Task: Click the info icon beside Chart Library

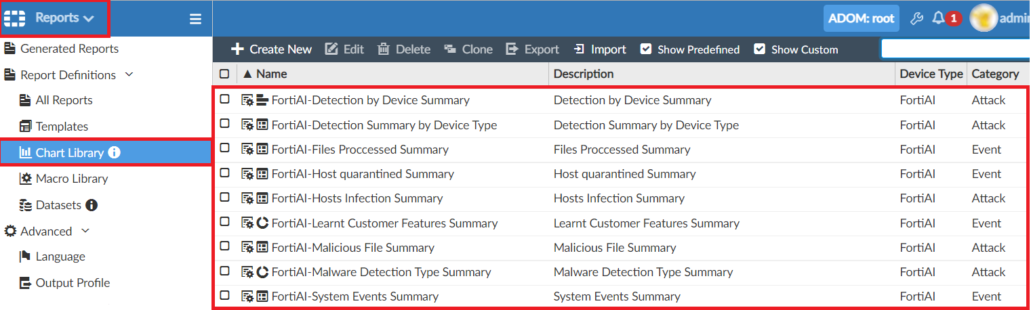Action: 114,152
